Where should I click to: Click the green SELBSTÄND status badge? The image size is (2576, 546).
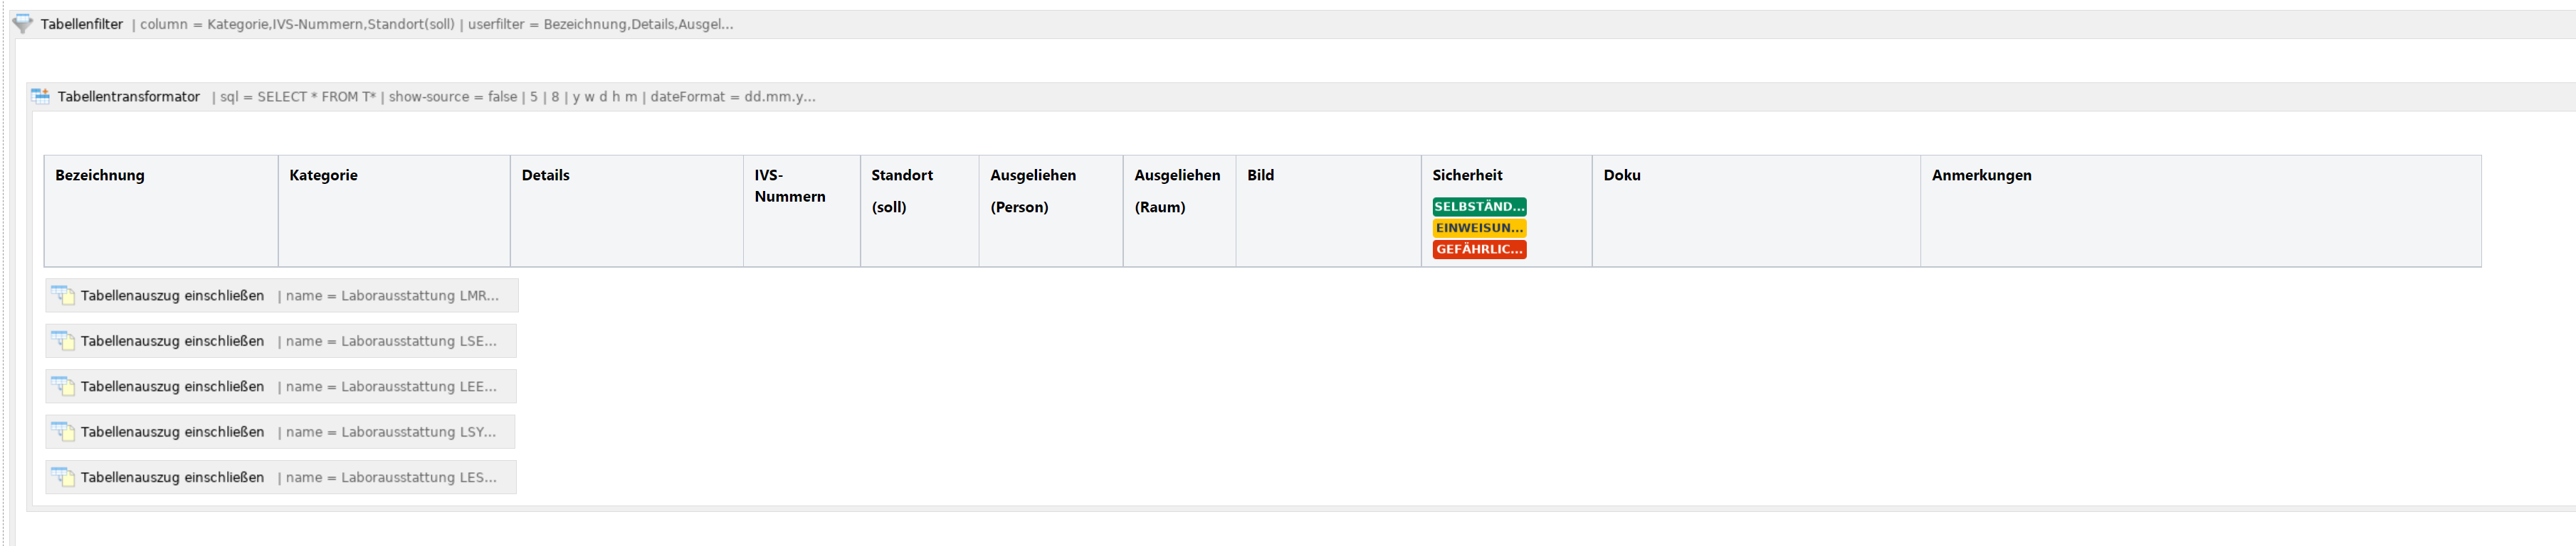pos(1479,207)
